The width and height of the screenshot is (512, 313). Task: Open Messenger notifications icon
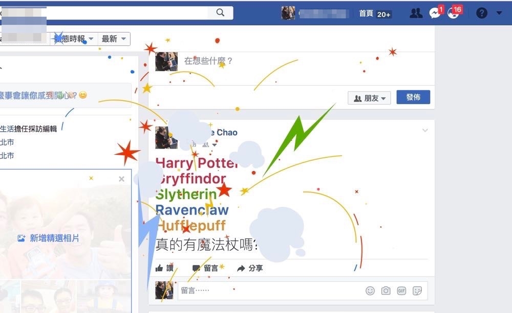[435, 13]
